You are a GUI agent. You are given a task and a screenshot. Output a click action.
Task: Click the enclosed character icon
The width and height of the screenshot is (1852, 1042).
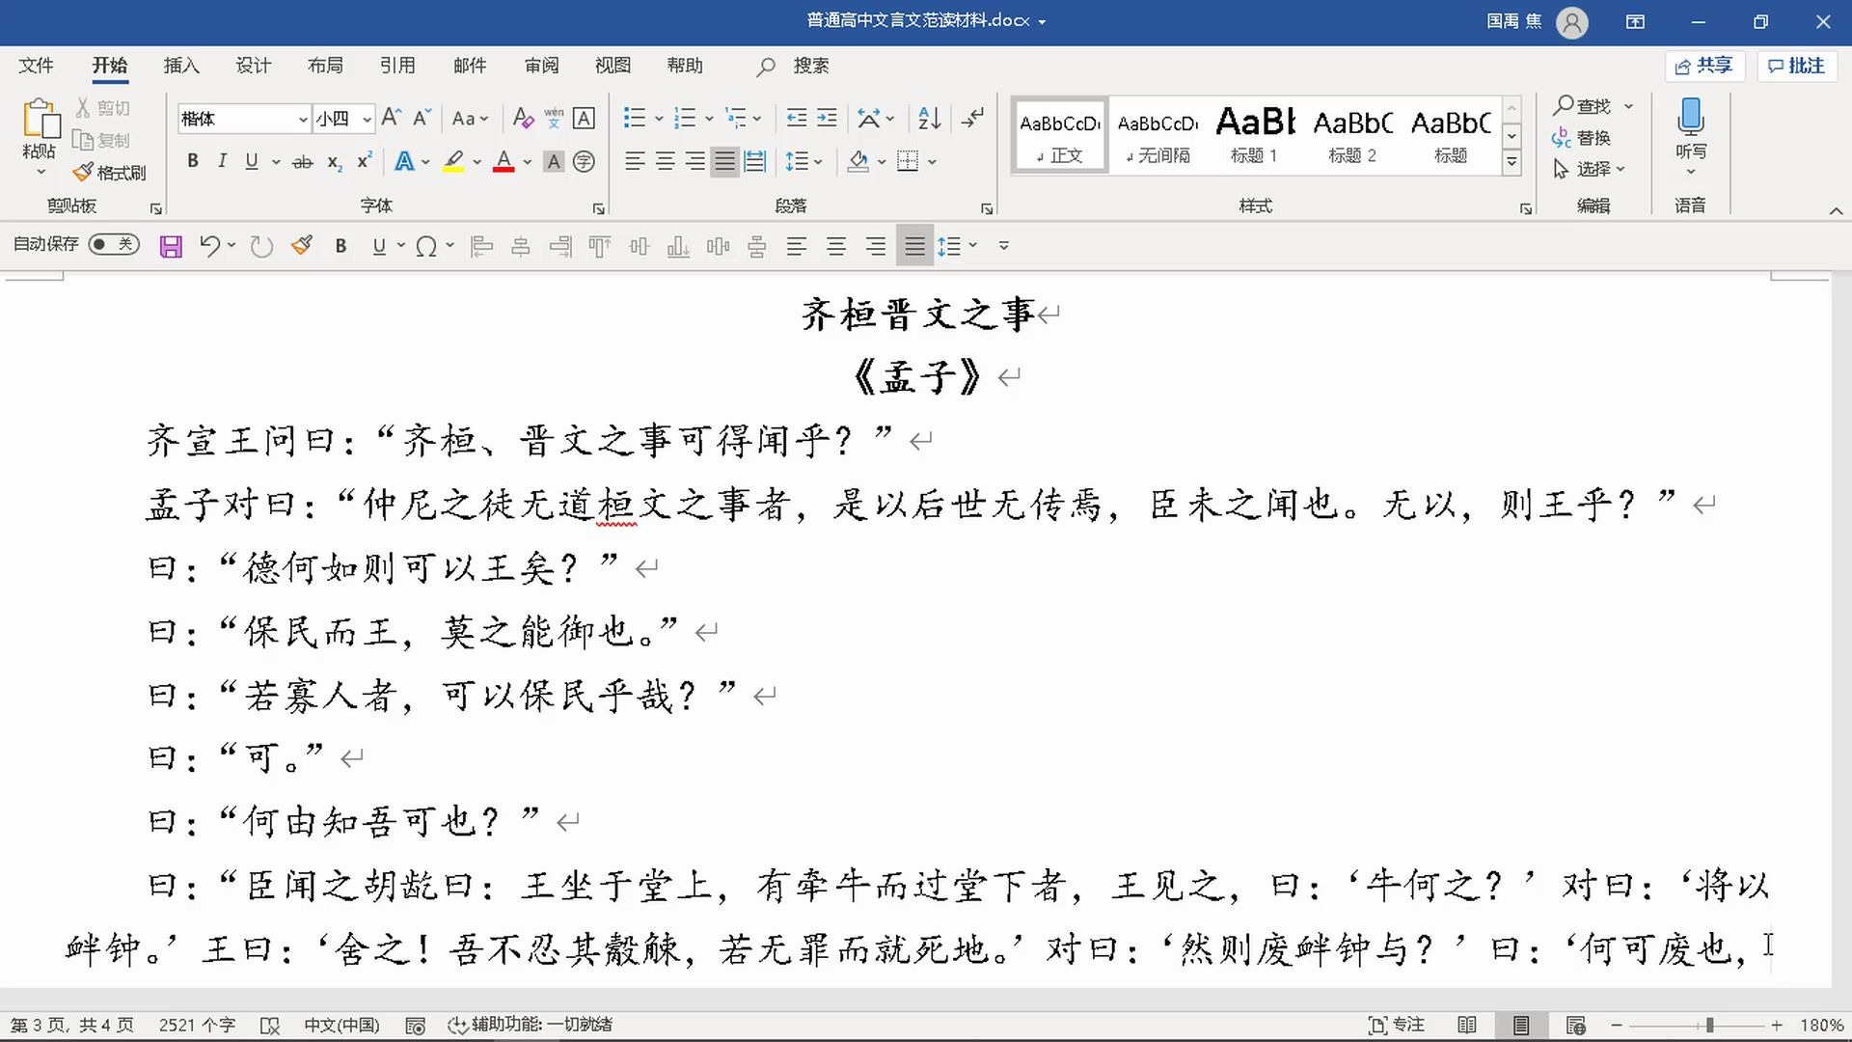[x=584, y=162]
